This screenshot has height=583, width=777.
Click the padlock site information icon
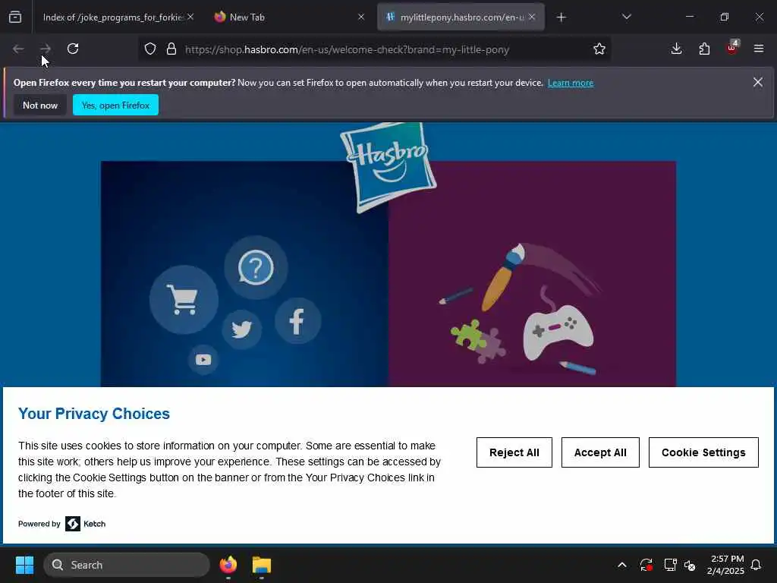(171, 49)
